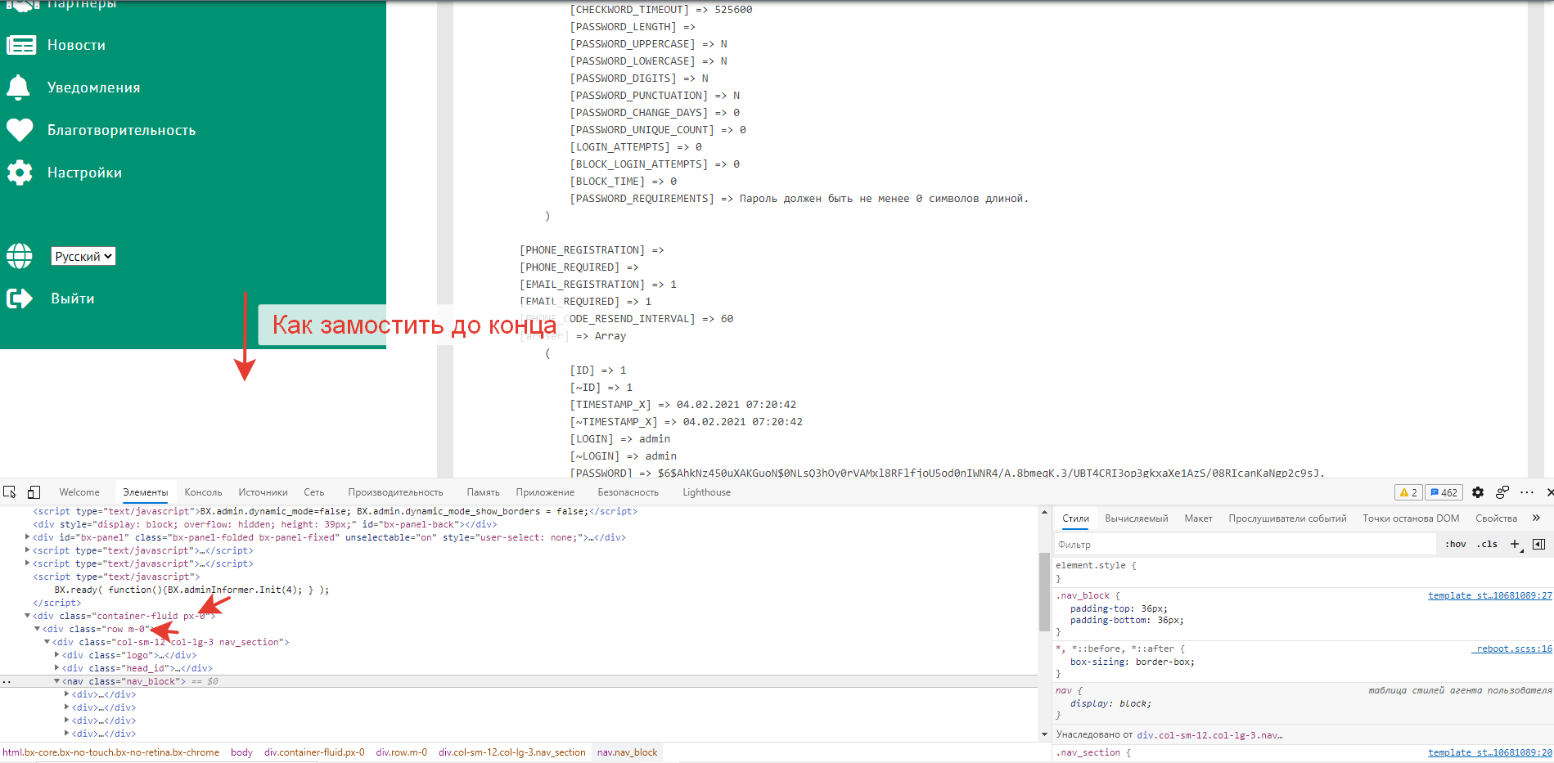Screen dimensions: 1554x763
Task: Select html.bx-core breadcrumb entry
Action: (x=110, y=752)
